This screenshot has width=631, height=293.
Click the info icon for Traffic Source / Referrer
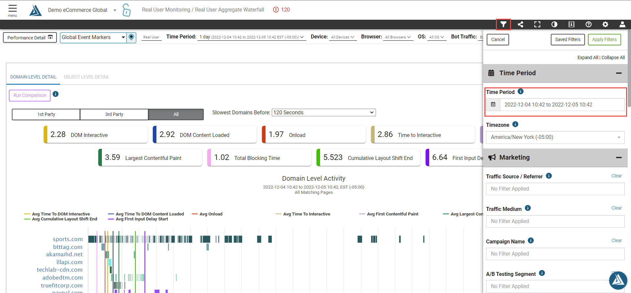[549, 176]
